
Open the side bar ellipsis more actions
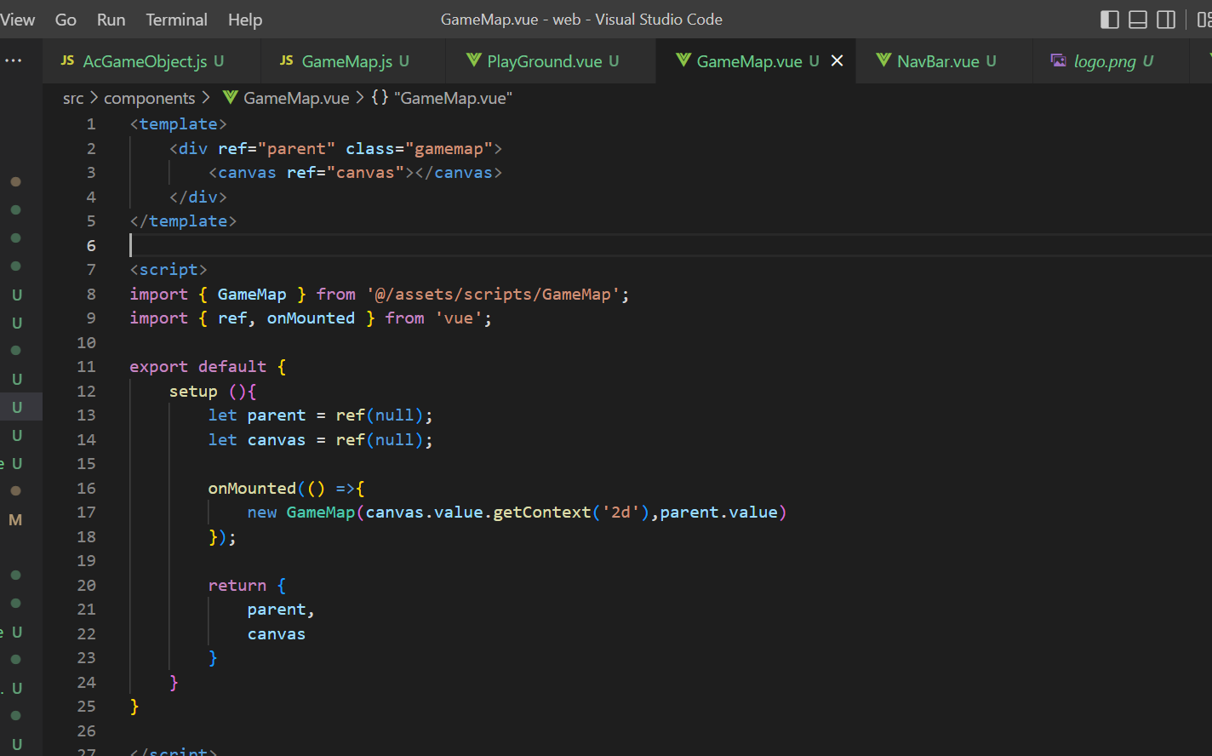(14, 60)
